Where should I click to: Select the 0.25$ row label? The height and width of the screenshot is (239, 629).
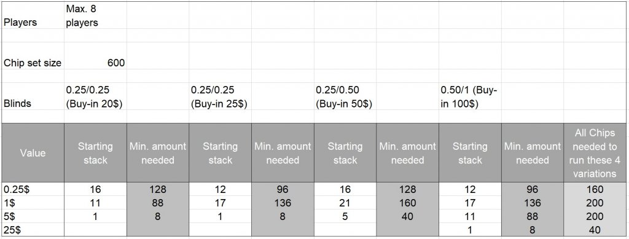pyautogui.click(x=33, y=189)
